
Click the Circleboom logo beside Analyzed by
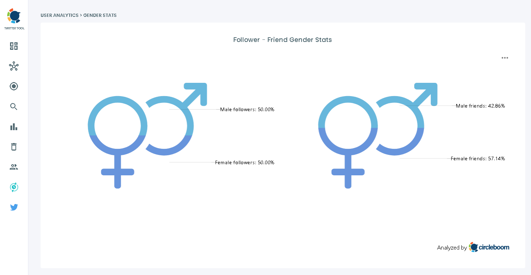489,247
